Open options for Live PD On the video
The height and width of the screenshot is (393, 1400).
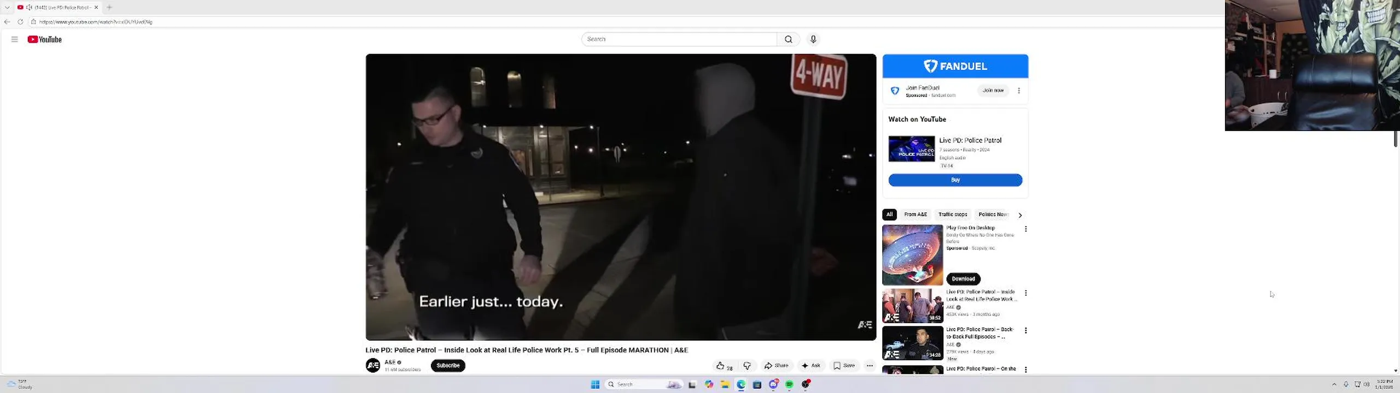(1026, 370)
